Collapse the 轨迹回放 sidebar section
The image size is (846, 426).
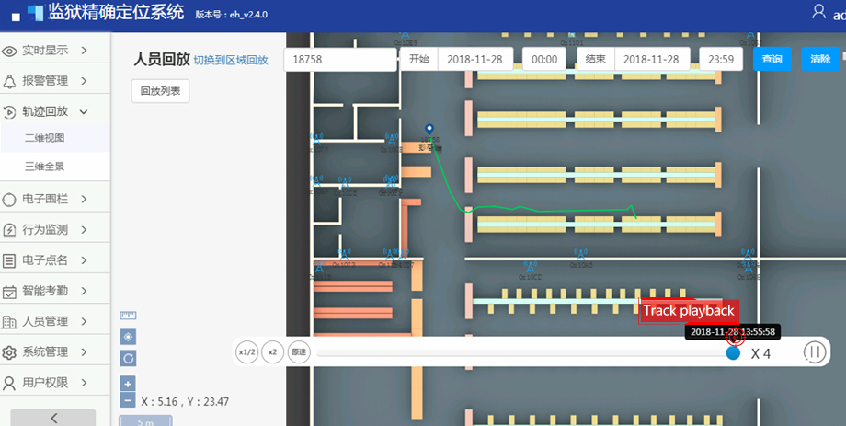54,111
